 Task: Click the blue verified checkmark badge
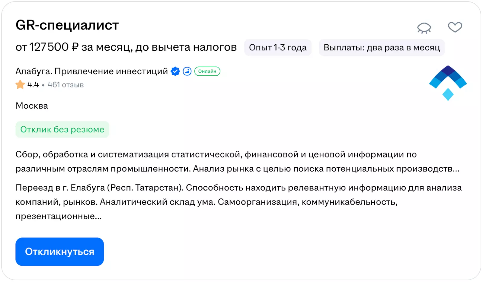click(175, 71)
